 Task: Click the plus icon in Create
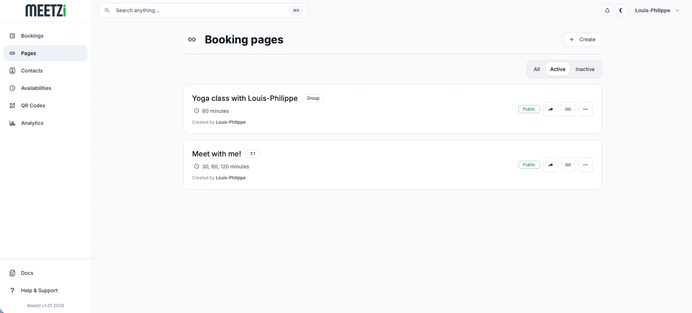point(572,39)
